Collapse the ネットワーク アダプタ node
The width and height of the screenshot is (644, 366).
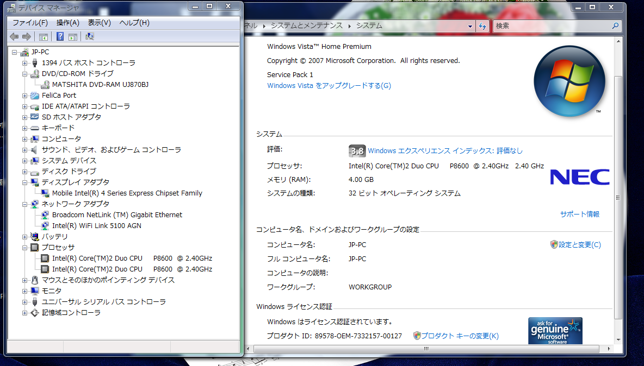coord(24,204)
